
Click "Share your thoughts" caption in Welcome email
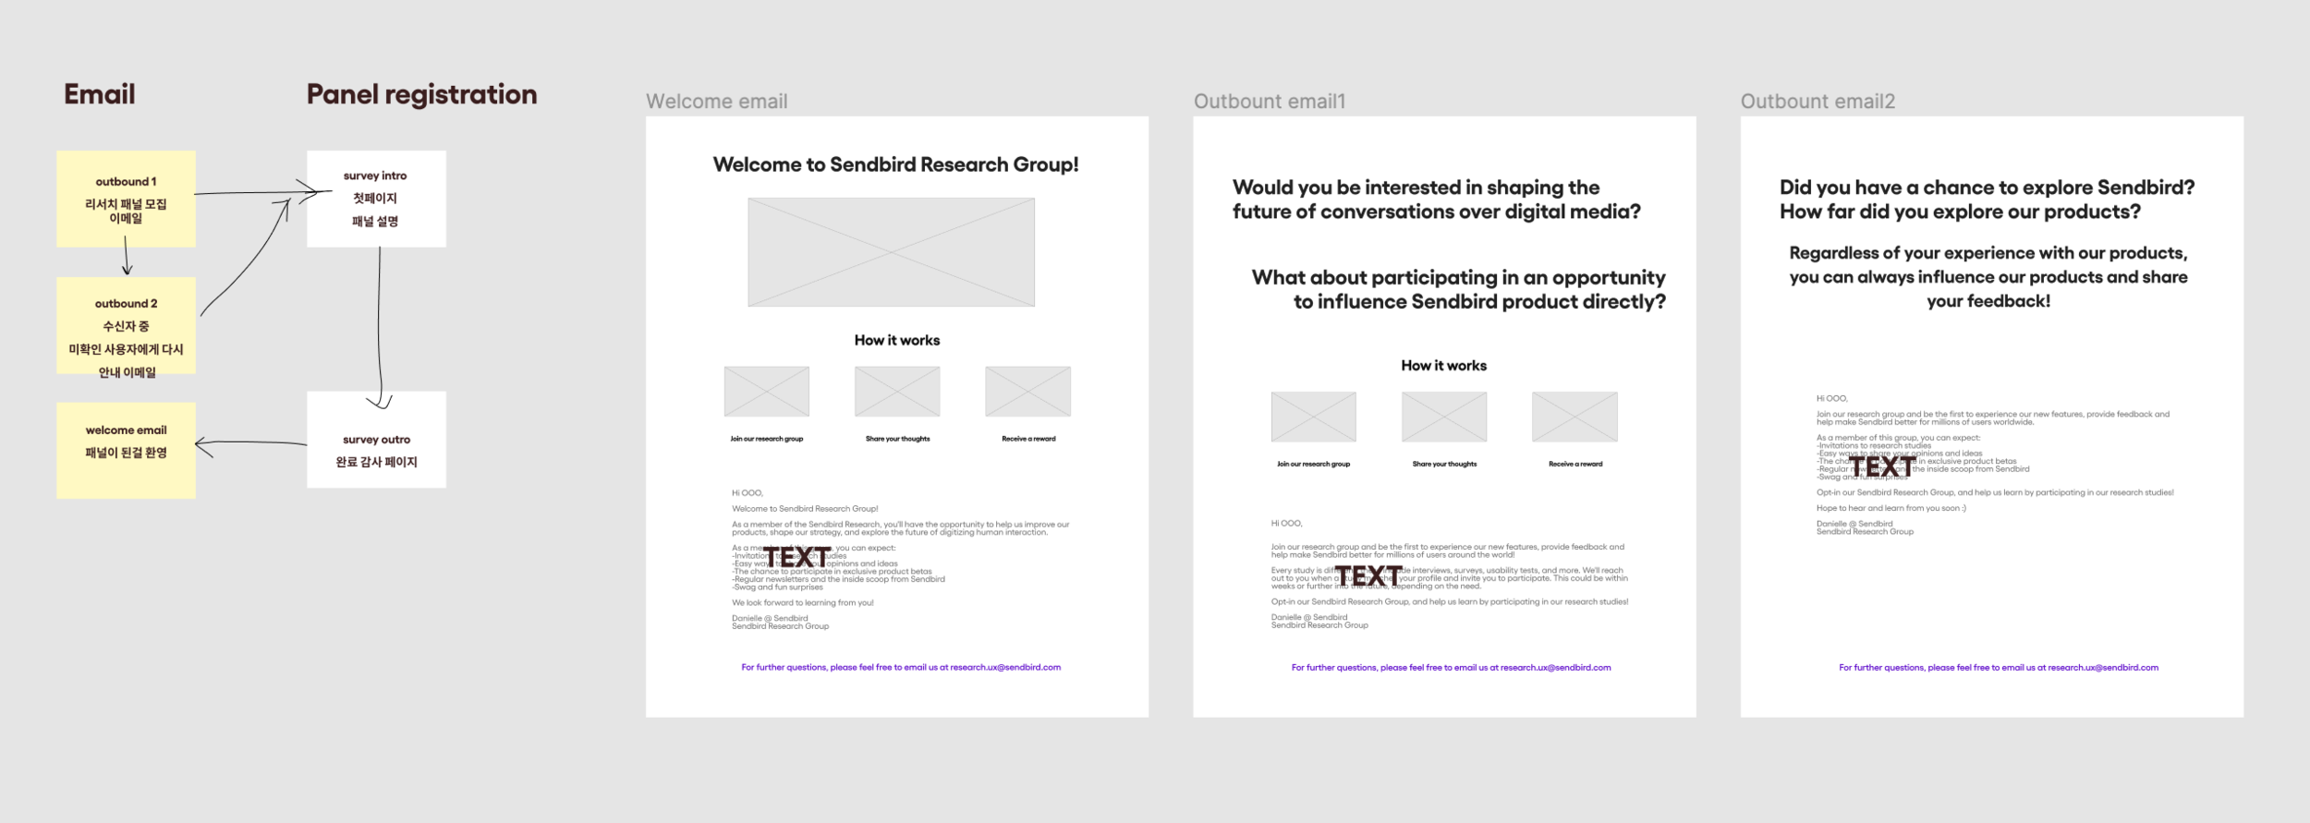pos(898,439)
